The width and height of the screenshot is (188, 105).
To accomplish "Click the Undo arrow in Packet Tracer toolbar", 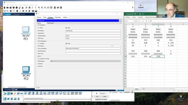I will pos(32,8).
